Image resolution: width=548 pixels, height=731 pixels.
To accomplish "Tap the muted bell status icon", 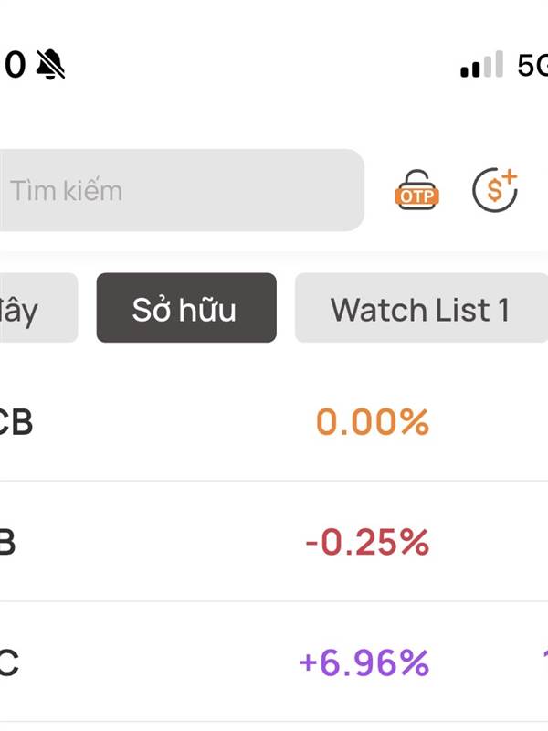I will (50, 65).
